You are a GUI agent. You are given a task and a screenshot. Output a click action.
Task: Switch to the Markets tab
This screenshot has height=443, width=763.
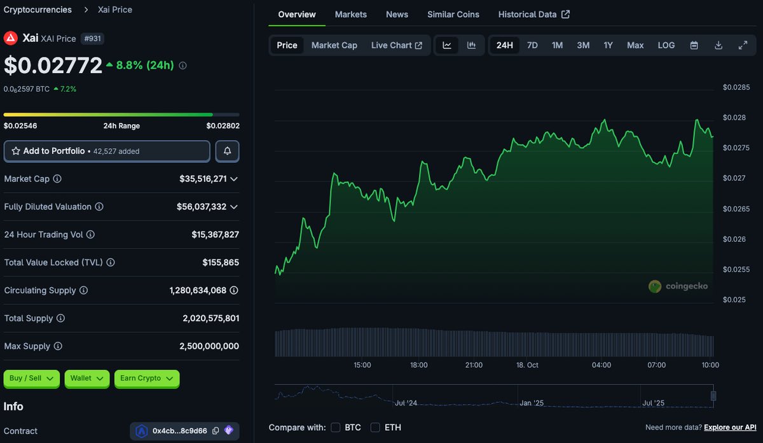pos(350,14)
